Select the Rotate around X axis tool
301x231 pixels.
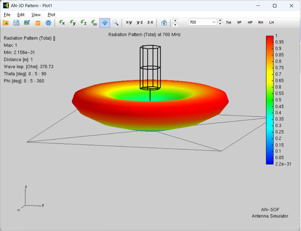[62, 22]
